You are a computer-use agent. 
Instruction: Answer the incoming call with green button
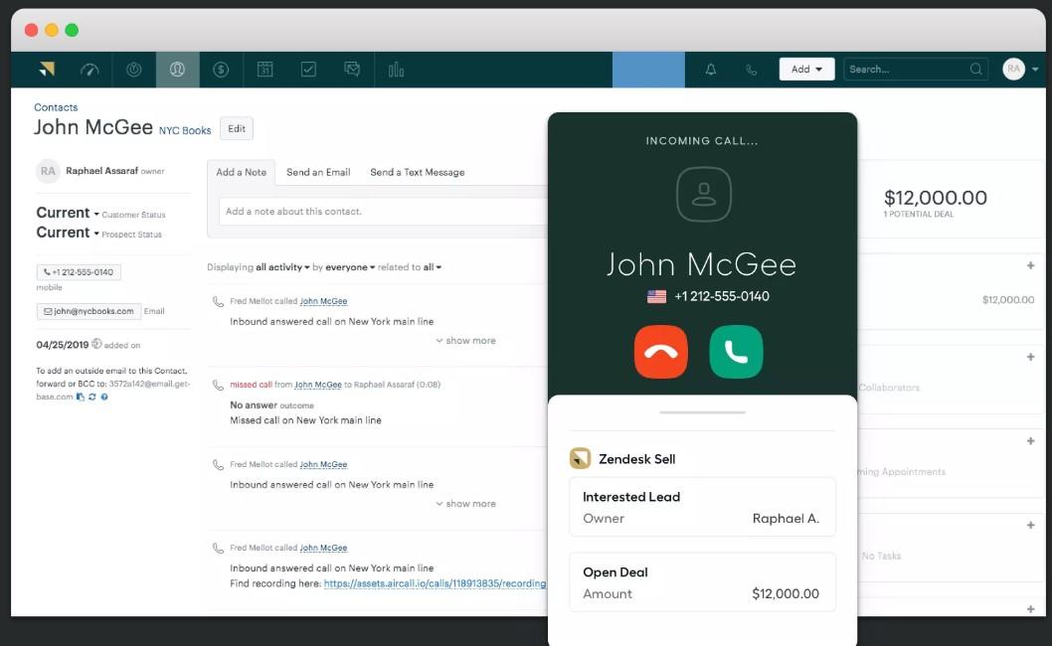[x=736, y=352]
